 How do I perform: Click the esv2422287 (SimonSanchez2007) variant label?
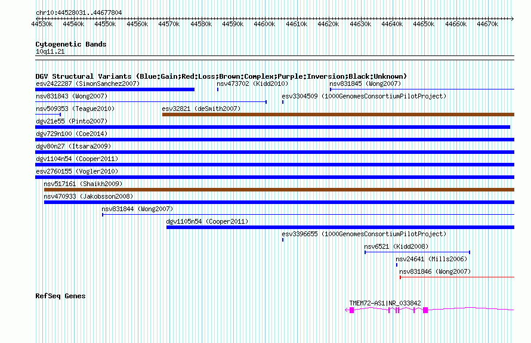(x=88, y=84)
